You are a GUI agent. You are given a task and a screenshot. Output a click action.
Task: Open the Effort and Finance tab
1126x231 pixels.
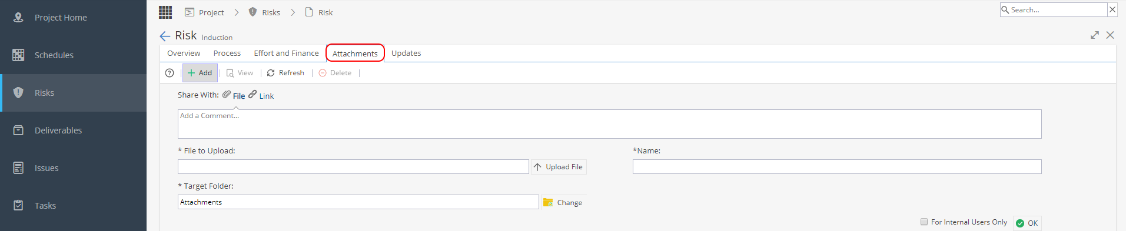[x=286, y=53]
